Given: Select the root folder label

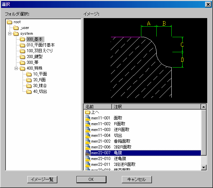Looking at the screenshot, I should point(17,22).
